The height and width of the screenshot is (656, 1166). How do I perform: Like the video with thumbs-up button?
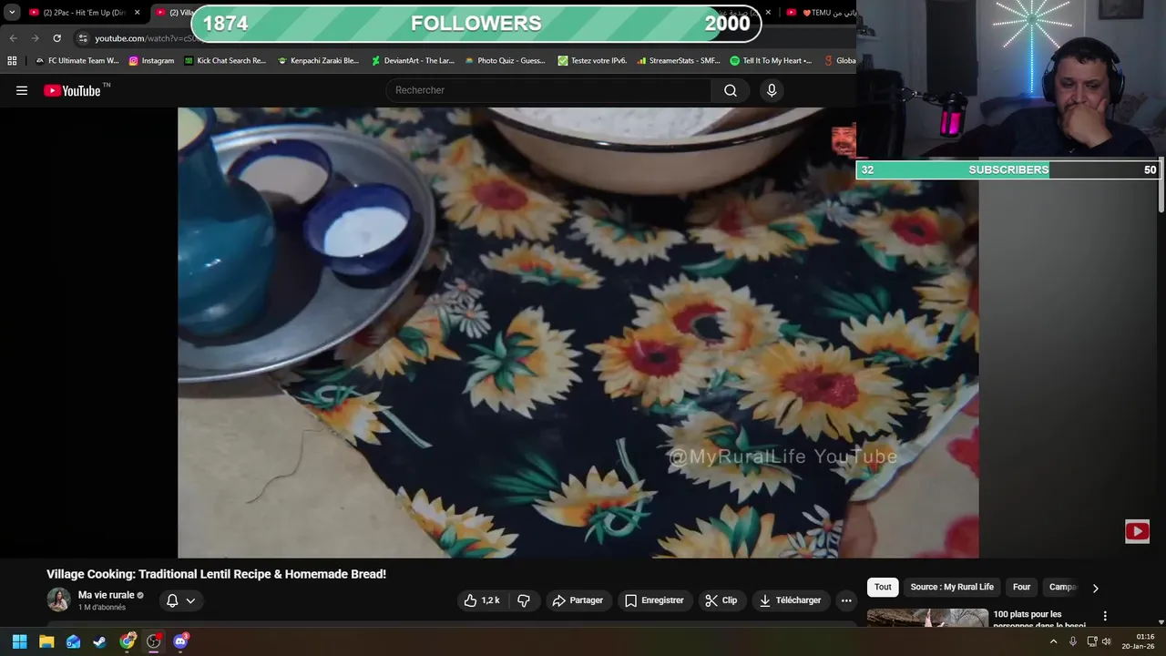(x=481, y=600)
